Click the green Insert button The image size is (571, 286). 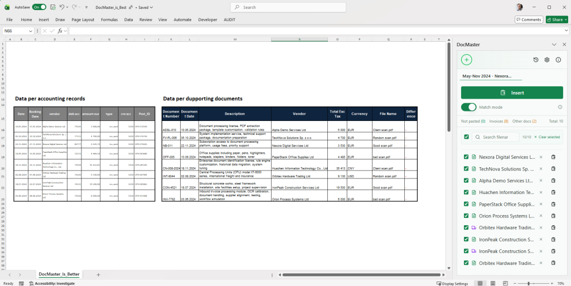[512, 93]
